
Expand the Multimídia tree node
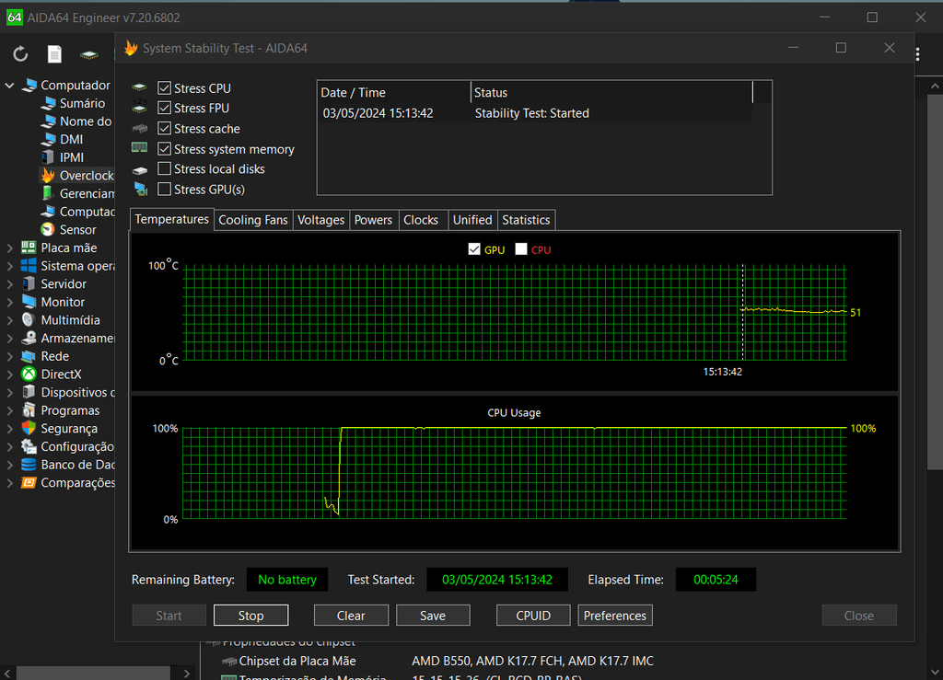9,320
